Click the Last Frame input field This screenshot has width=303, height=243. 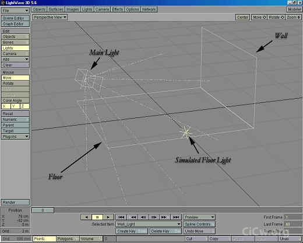(293, 224)
